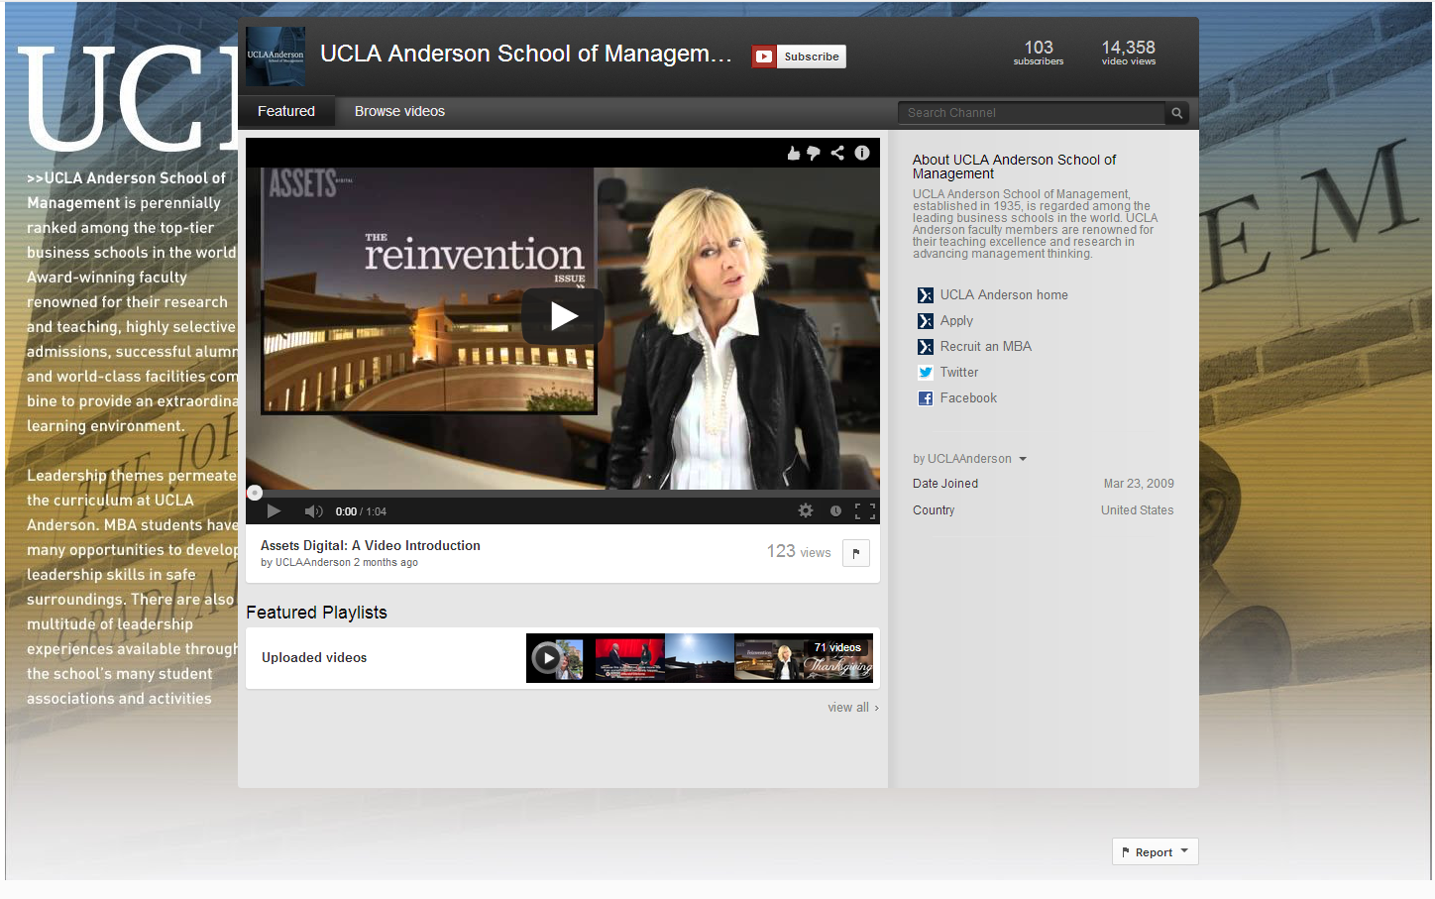The image size is (1435, 899).
Task: Open the Report dropdown menu
Action: coord(1155,851)
